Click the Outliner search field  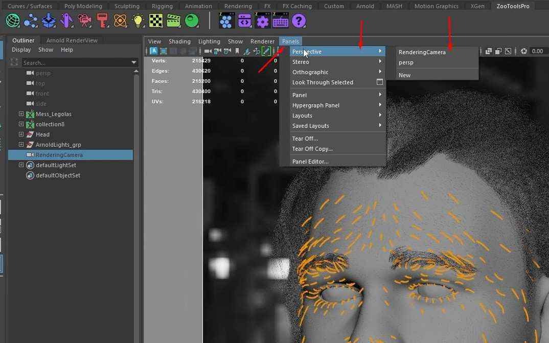(76, 63)
